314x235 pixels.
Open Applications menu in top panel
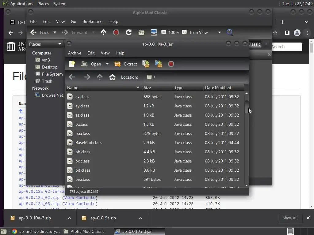(22, 4)
